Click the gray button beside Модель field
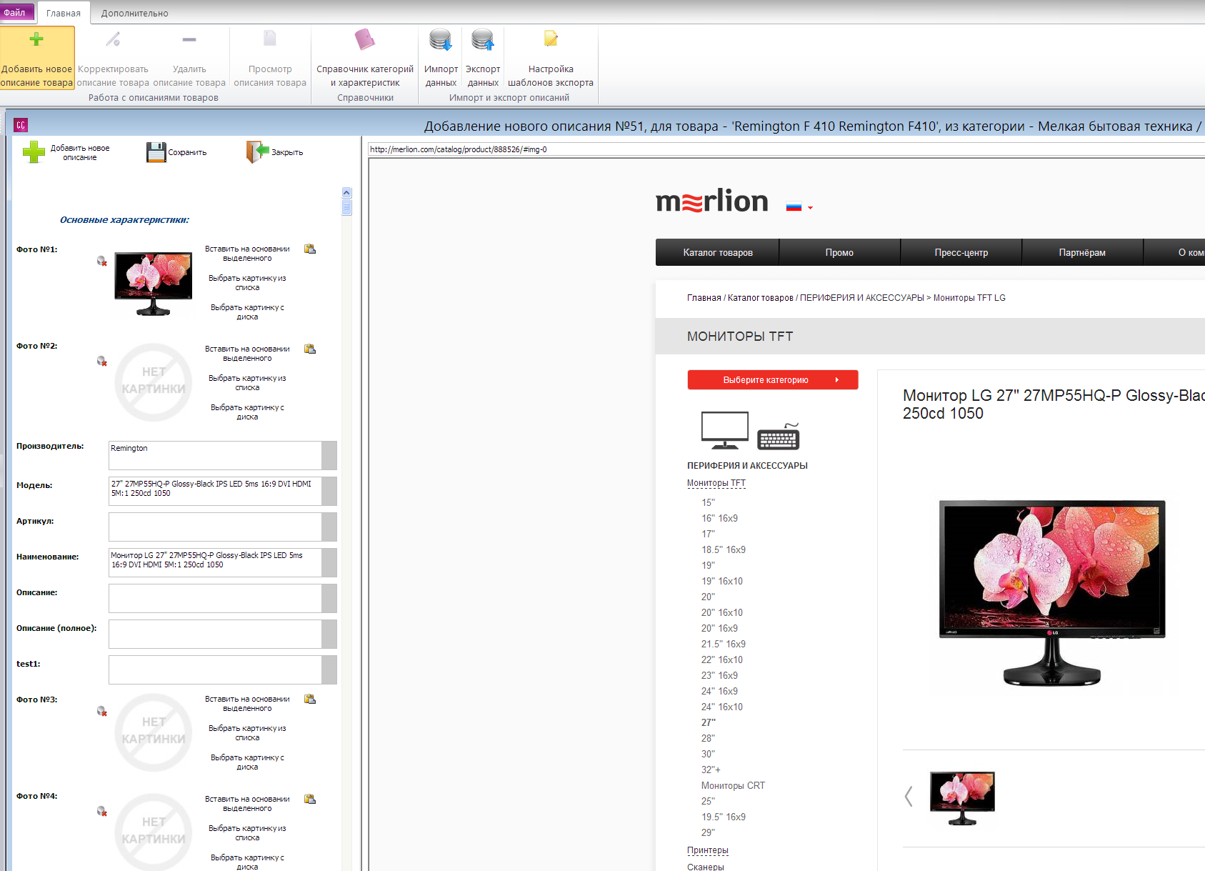Image resolution: width=1205 pixels, height=871 pixels. 329,491
